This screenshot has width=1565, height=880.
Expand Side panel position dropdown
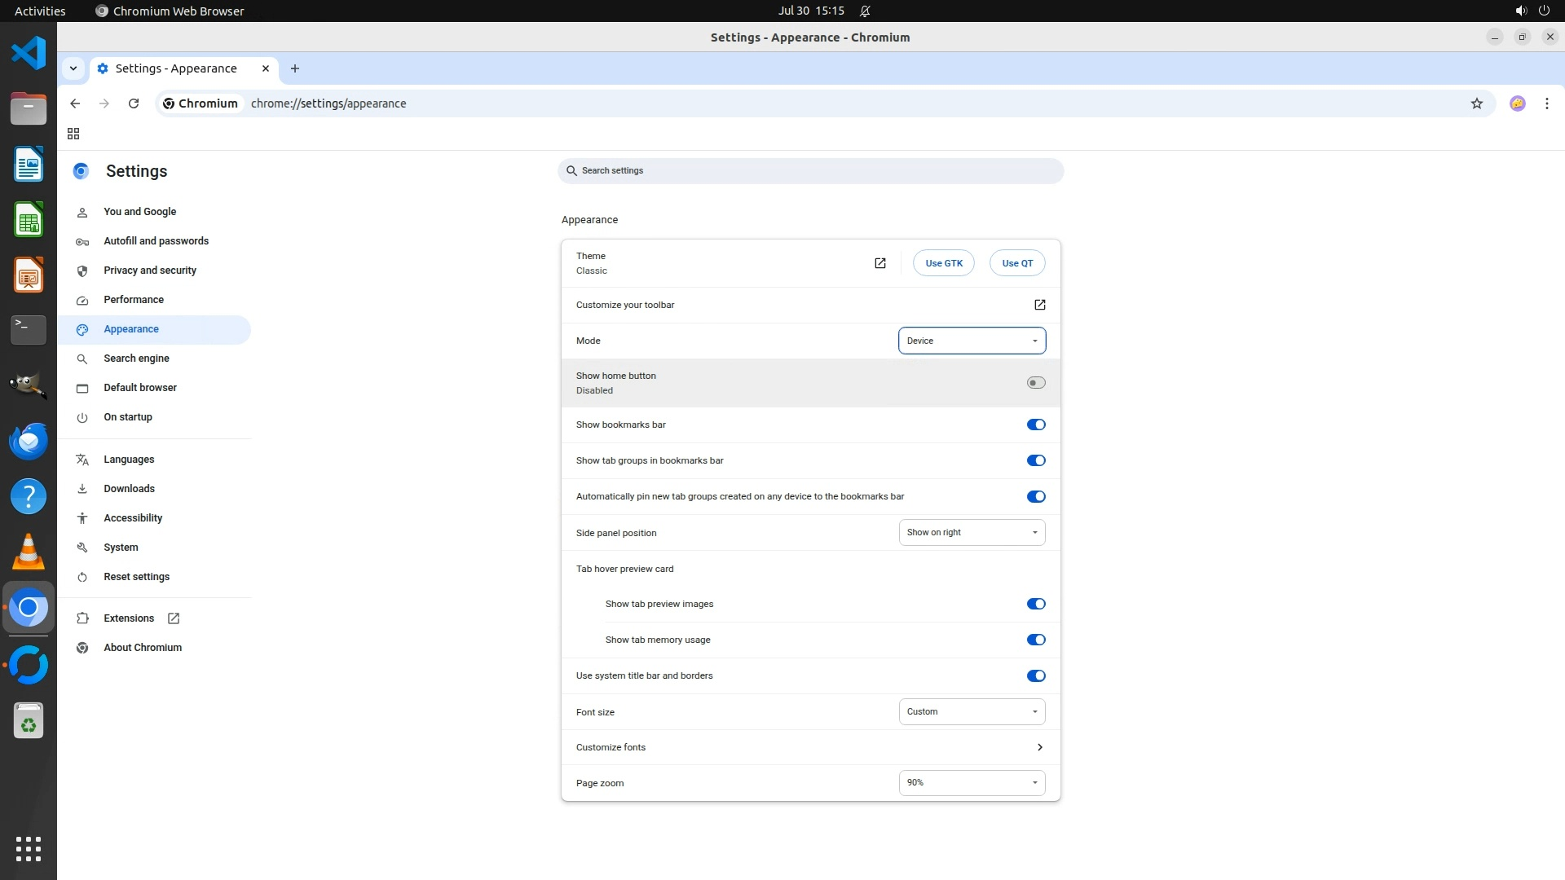click(972, 533)
